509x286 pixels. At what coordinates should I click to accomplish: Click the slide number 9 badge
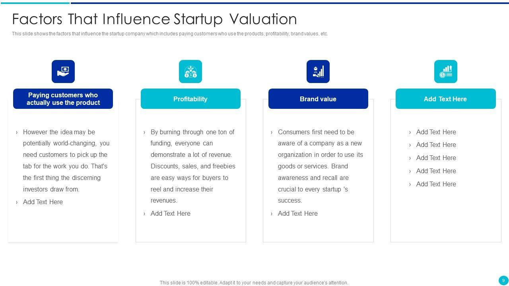point(503,280)
